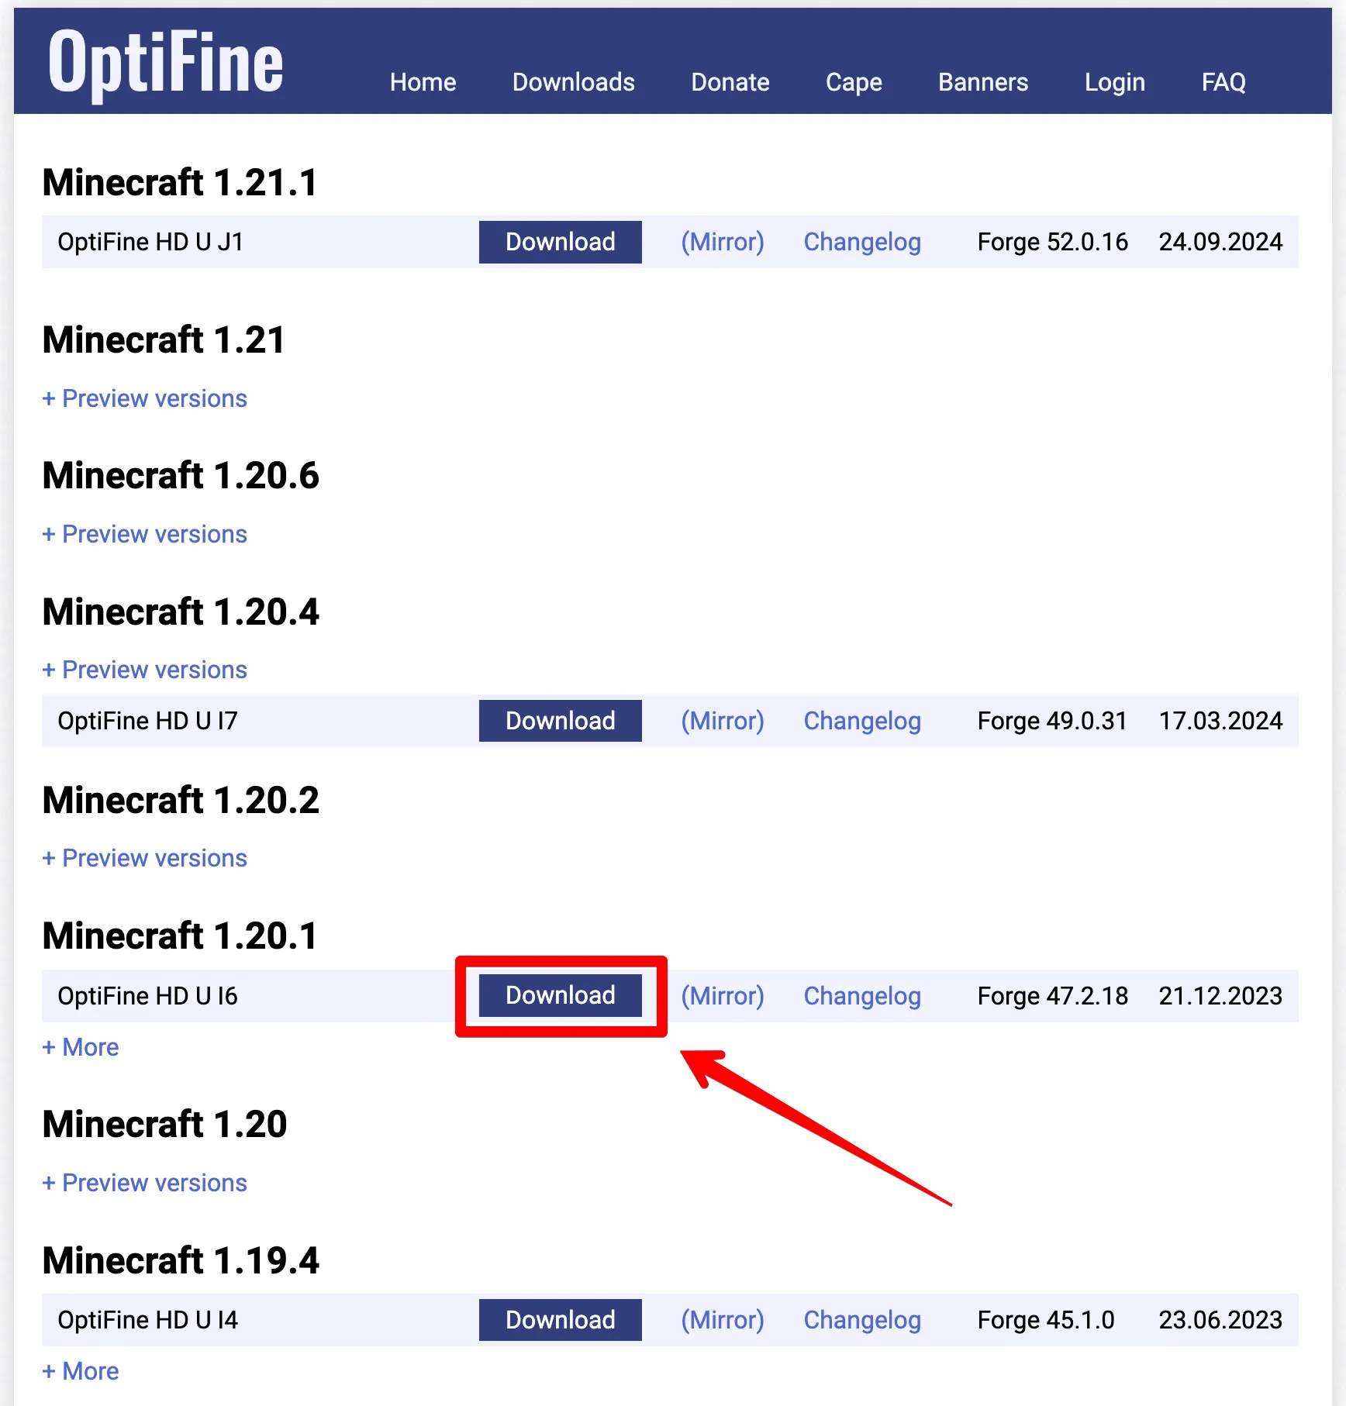1346x1406 pixels.
Task: Expand More versions under Minecraft 1.20.1
Action: pyautogui.click(x=81, y=1047)
